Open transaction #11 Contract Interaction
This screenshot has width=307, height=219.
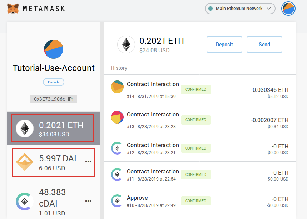(x=199, y=175)
